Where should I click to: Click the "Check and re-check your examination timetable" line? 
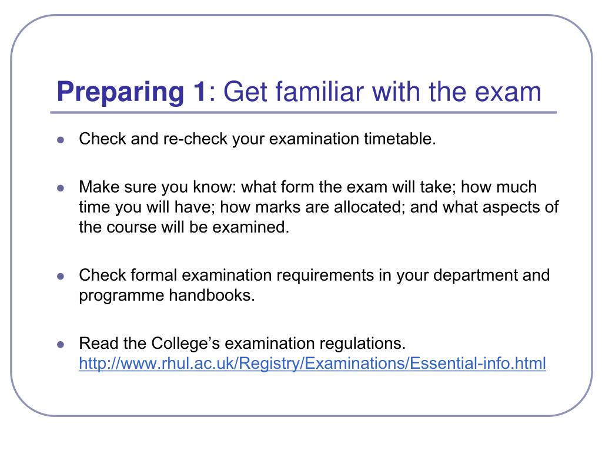(x=257, y=139)
